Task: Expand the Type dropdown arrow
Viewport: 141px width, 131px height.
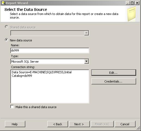Action: click(86, 62)
